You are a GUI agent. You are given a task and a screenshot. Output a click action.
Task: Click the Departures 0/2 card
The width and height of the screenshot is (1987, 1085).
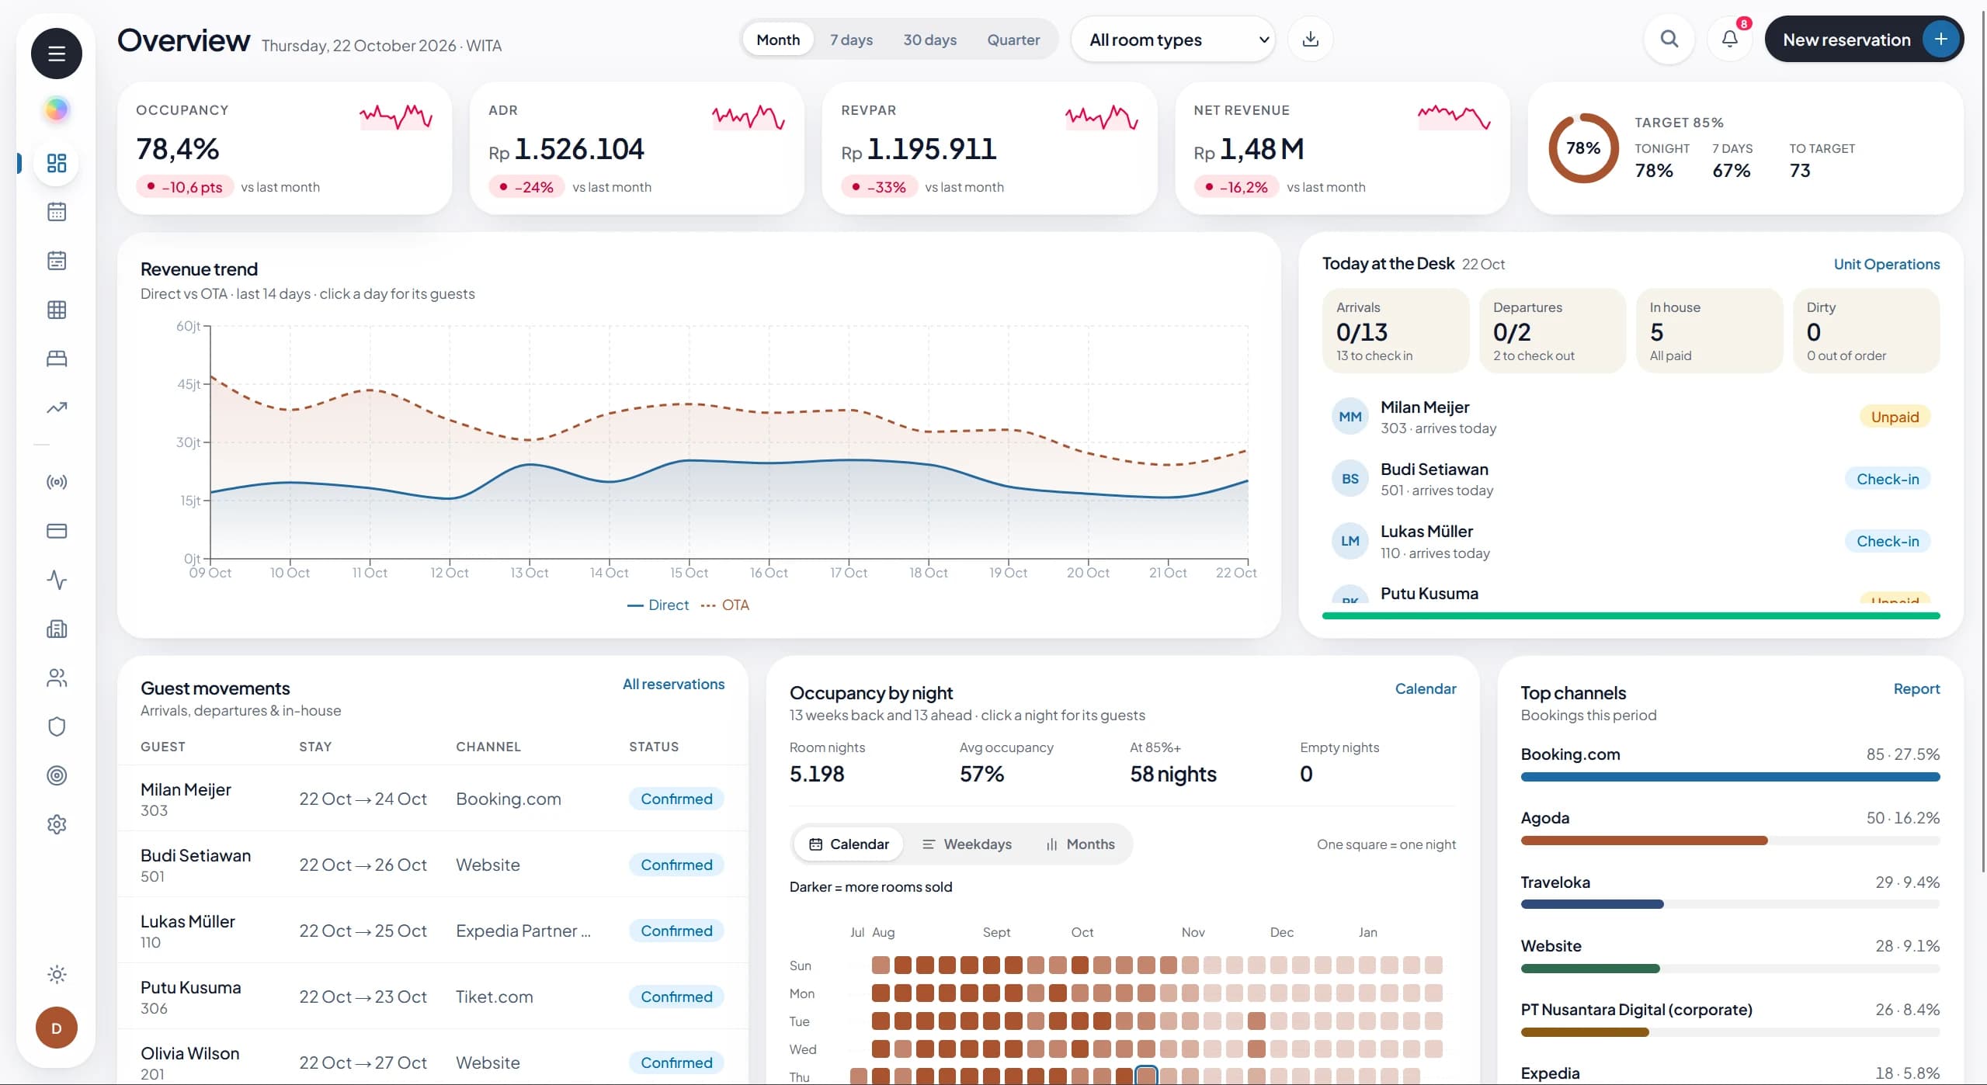click(x=1552, y=331)
